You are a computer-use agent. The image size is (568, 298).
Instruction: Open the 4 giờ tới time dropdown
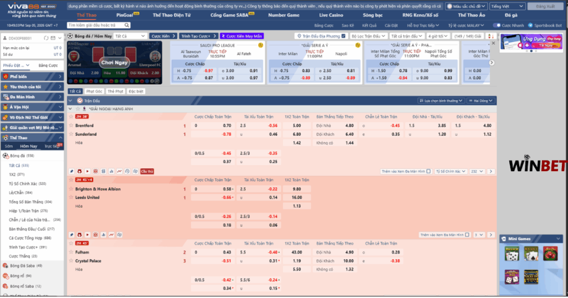(438, 36)
